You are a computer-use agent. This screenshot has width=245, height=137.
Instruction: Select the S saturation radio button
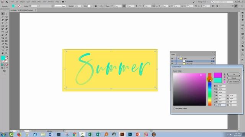215,89
